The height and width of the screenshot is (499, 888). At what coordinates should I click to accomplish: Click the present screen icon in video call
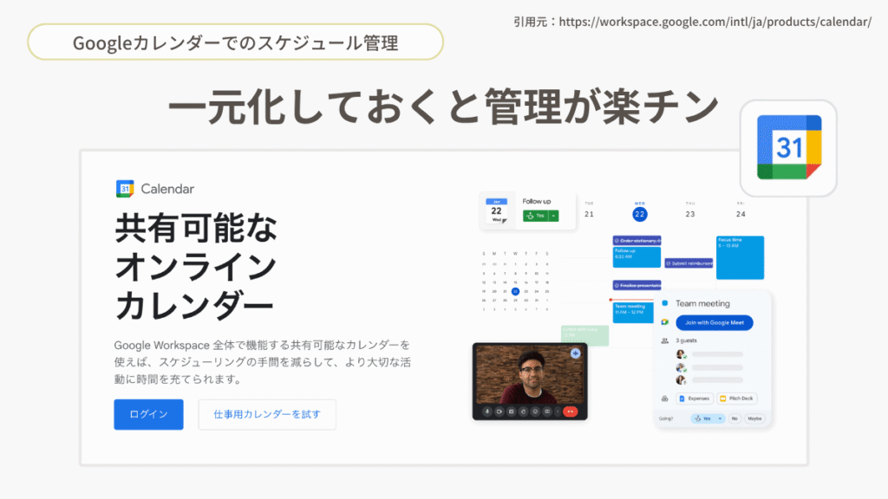tap(546, 412)
